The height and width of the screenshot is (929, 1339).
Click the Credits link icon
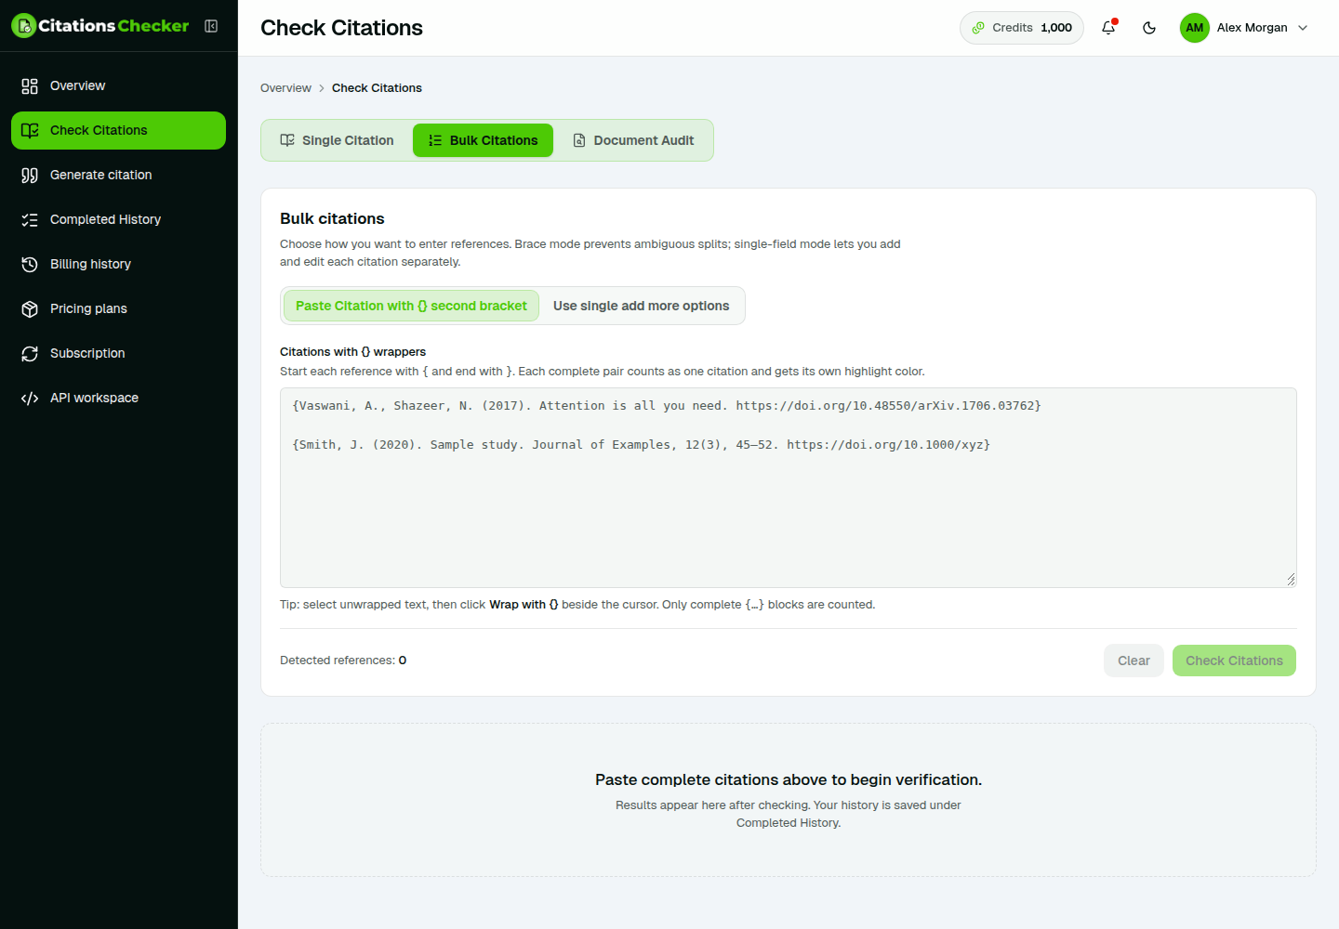(978, 28)
